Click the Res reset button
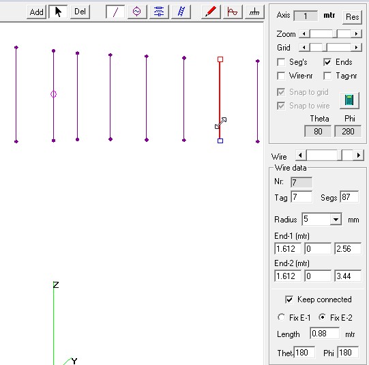The width and height of the screenshot is (369, 365). [352, 17]
